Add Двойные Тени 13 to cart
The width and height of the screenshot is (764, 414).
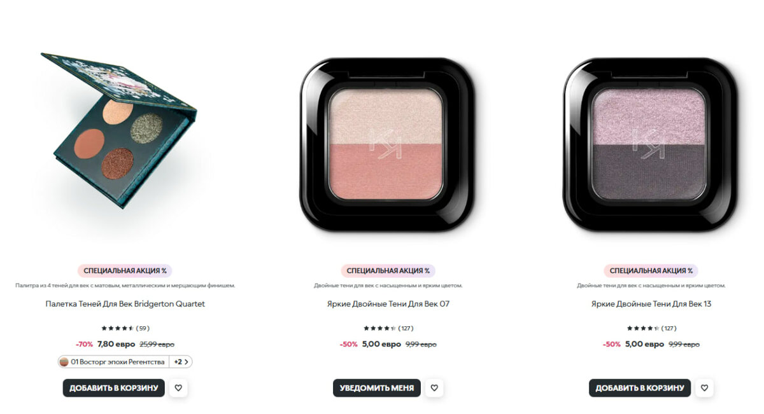click(x=640, y=388)
